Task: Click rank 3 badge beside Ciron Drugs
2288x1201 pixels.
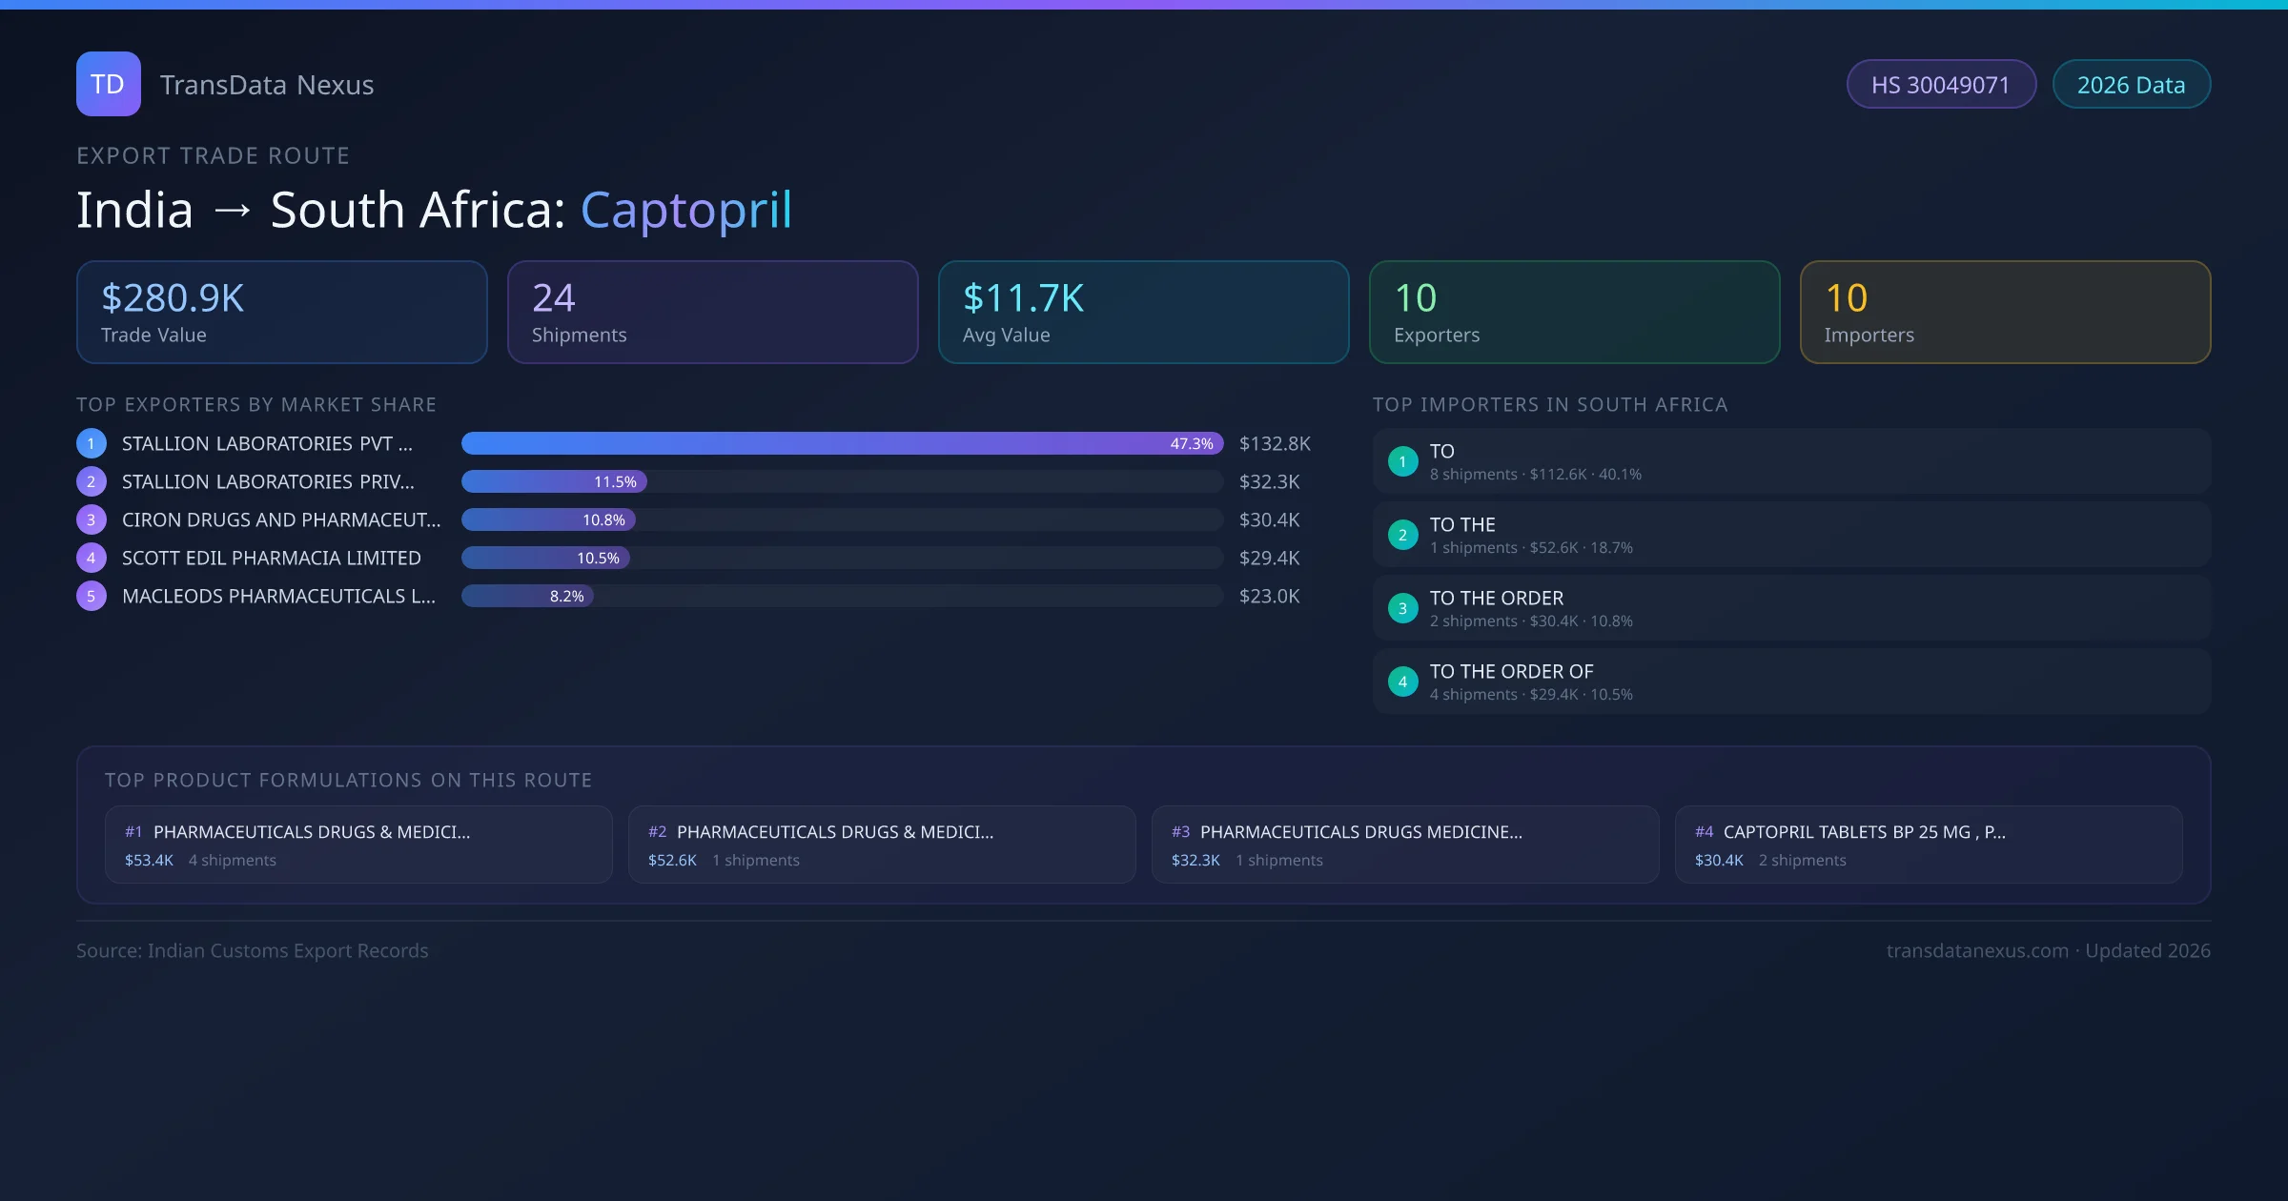Action: tap(92, 519)
